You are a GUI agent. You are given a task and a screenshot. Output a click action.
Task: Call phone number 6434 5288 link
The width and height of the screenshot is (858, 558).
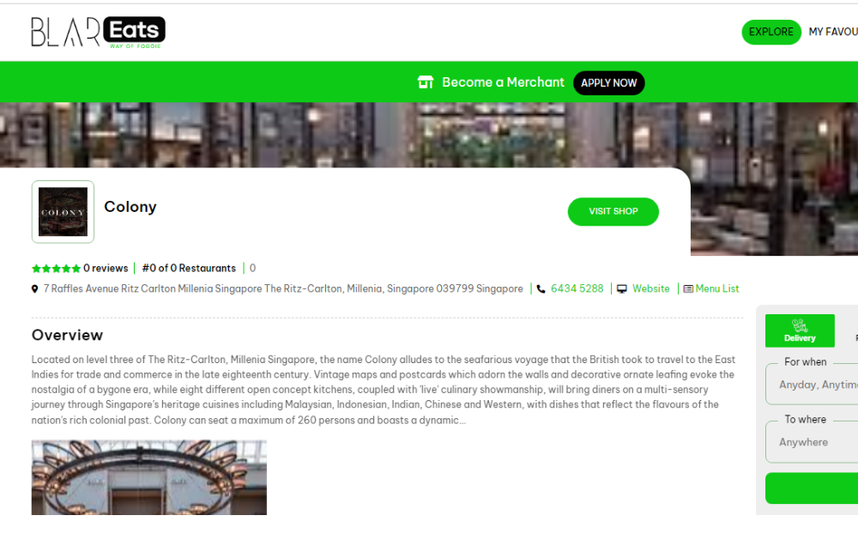tap(577, 288)
